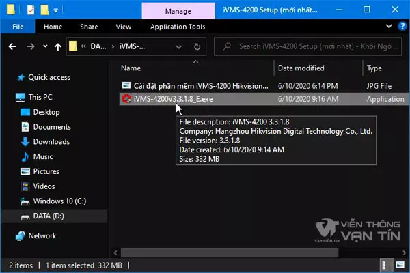Click the scroll left arrow
This screenshot has width=410, height=273.
[x=115, y=253]
